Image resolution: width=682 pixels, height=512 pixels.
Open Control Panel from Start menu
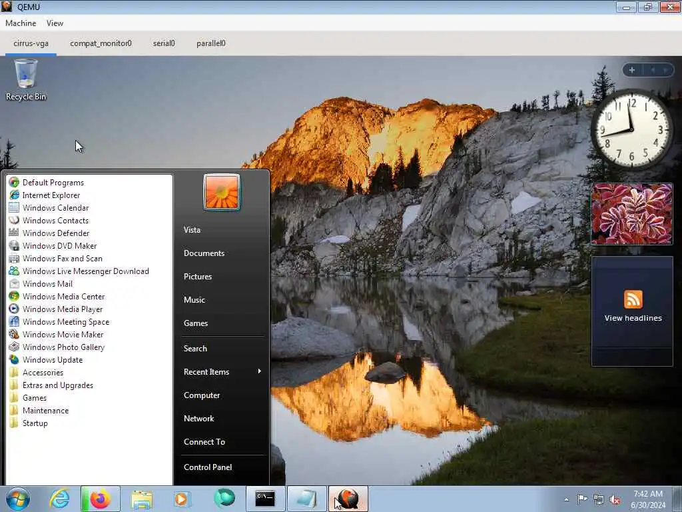pos(208,467)
